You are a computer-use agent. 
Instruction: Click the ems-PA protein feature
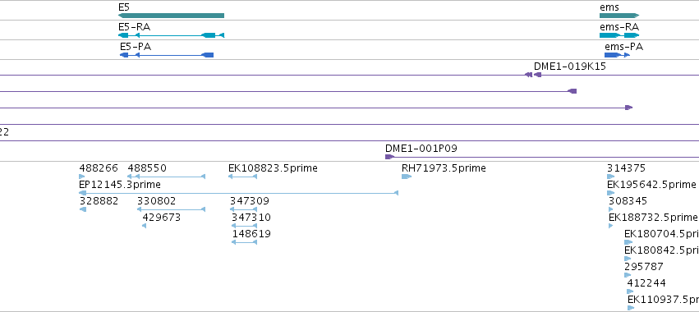tap(617, 55)
